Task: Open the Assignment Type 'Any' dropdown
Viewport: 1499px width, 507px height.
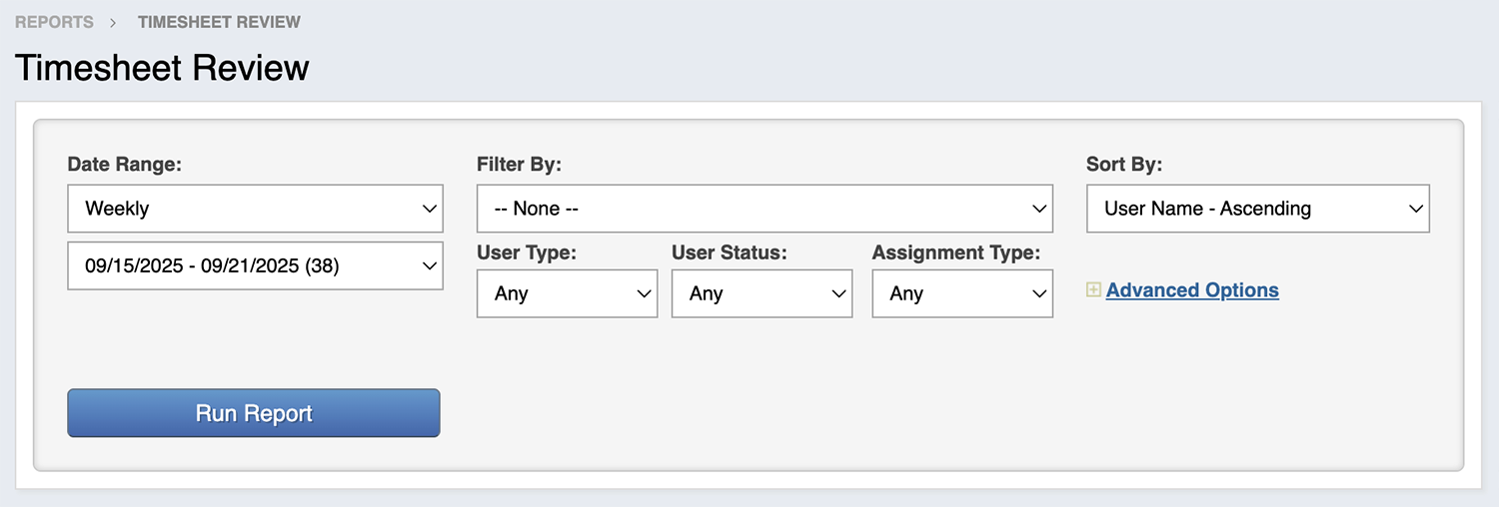Action: (961, 293)
